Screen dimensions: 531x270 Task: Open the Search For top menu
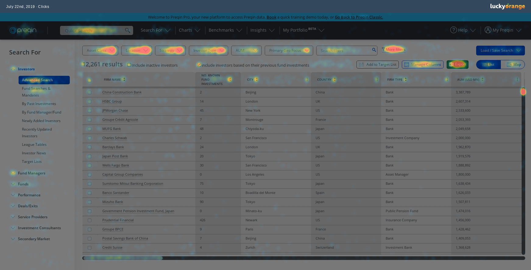point(155,30)
